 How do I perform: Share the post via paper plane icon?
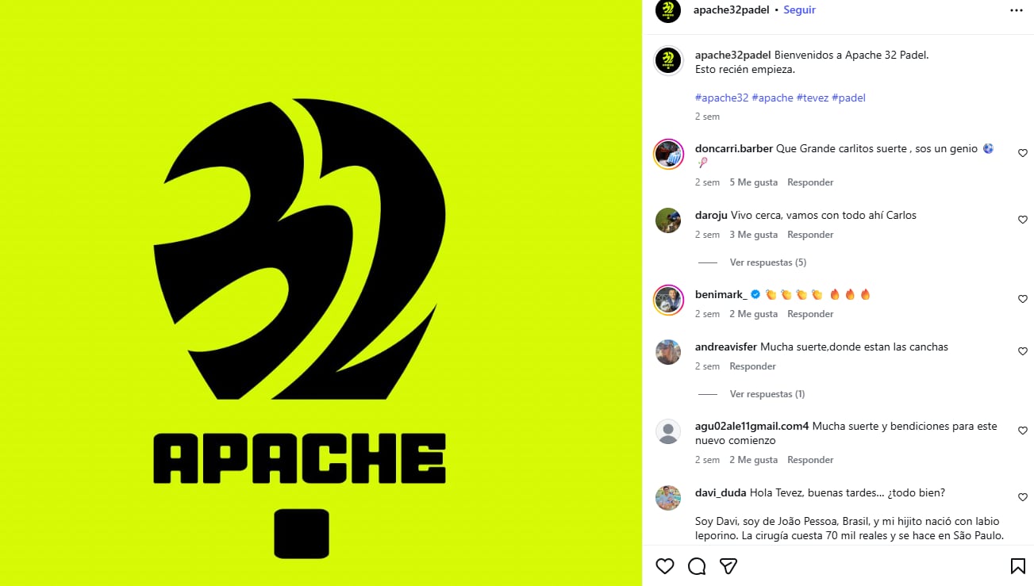coord(728,566)
